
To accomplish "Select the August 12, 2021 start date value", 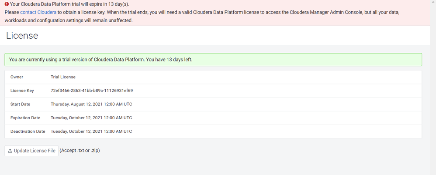I will [91, 104].
